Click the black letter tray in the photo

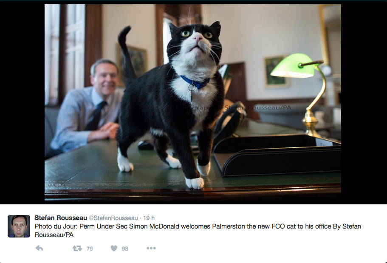pos(277,155)
